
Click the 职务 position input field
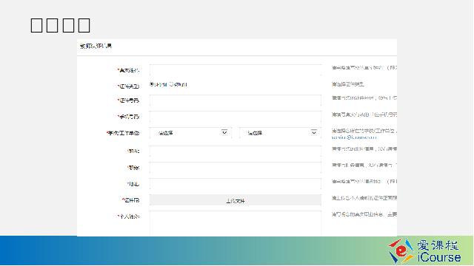(236, 168)
